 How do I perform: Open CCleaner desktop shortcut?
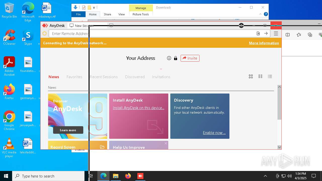[x=9, y=38]
